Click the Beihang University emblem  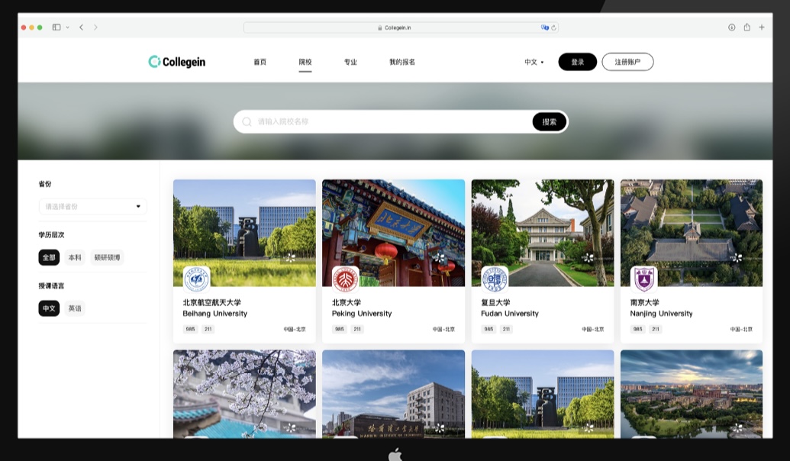point(196,279)
